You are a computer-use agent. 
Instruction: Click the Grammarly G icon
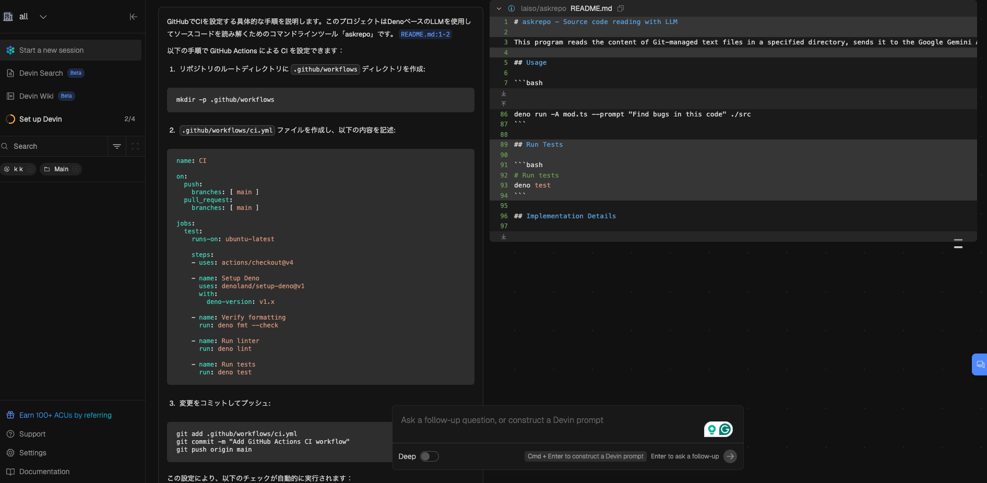click(x=725, y=429)
